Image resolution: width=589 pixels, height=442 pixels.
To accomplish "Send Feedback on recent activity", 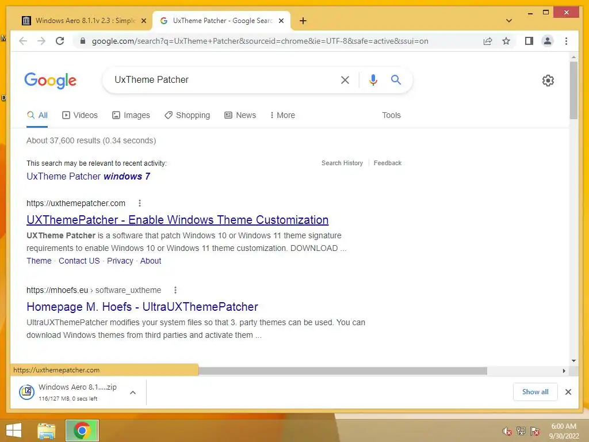I will (388, 163).
